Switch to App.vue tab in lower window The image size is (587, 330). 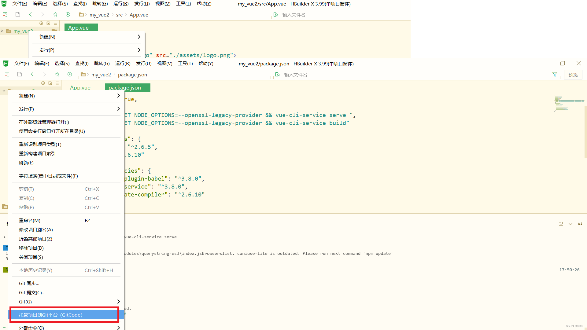(x=80, y=87)
